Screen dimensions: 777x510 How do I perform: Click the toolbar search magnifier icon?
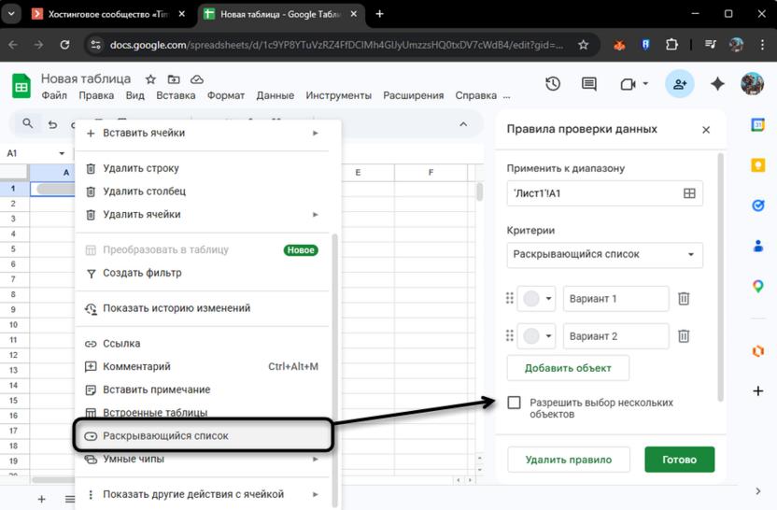tap(28, 123)
